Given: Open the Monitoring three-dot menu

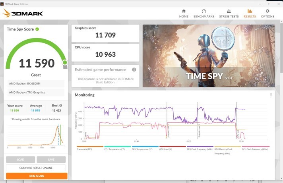Looking at the screenshot, I should (271, 95).
